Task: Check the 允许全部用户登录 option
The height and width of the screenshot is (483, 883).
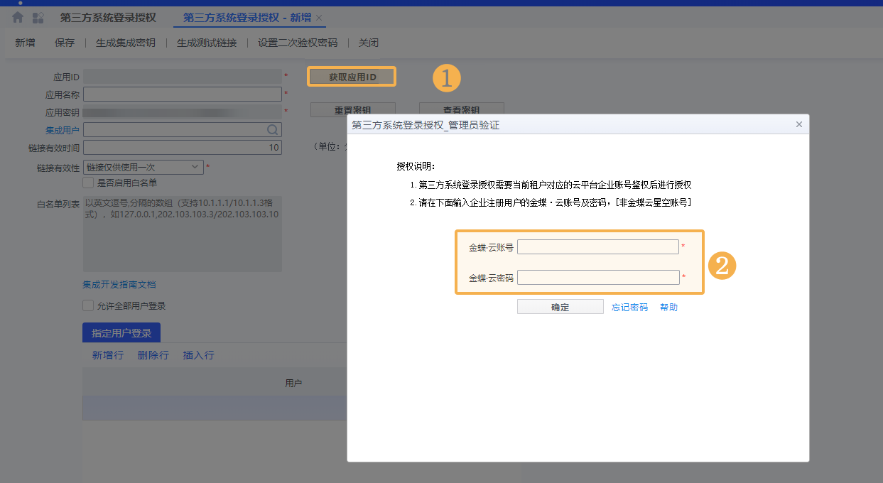Action: coord(88,306)
